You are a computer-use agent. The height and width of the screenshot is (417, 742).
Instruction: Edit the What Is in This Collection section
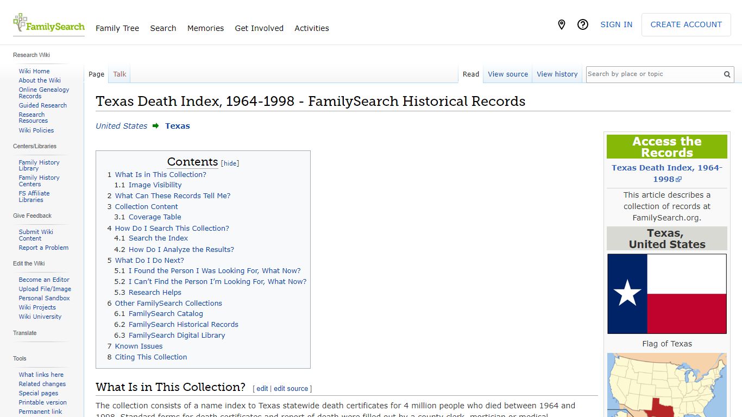[x=262, y=389]
